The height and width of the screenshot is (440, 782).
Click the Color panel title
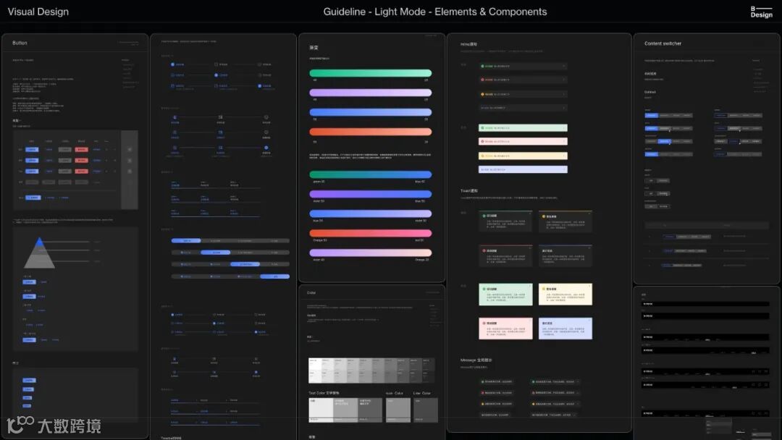[311, 293]
